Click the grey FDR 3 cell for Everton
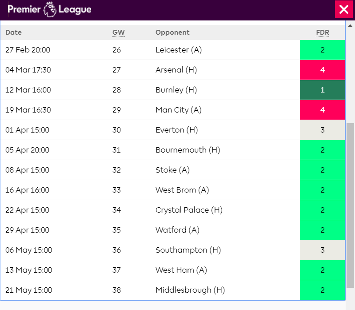This screenshot has height=310, width=355. (323, 130)
